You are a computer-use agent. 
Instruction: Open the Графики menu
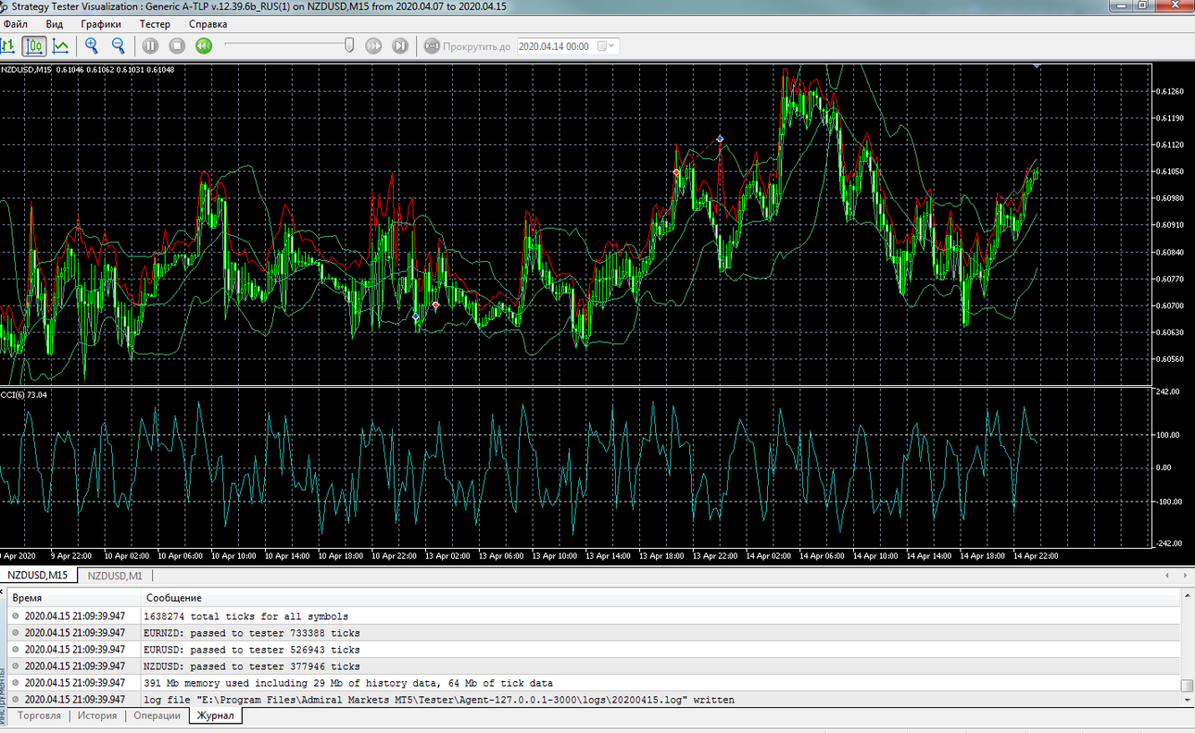click(101, 24)
